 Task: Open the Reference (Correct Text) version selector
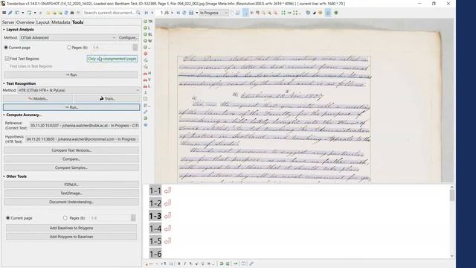[84, 126]
